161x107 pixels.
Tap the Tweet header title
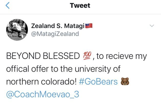pos(80,6)
